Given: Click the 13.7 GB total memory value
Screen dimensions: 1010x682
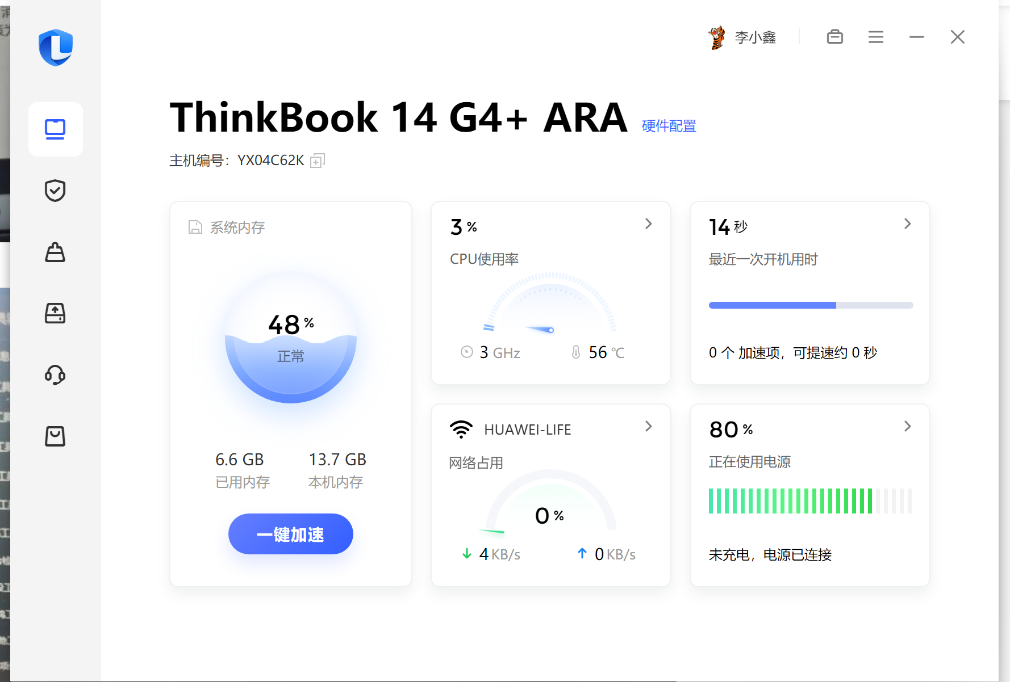Looking at the screenshot, I should tap(337, 459).
